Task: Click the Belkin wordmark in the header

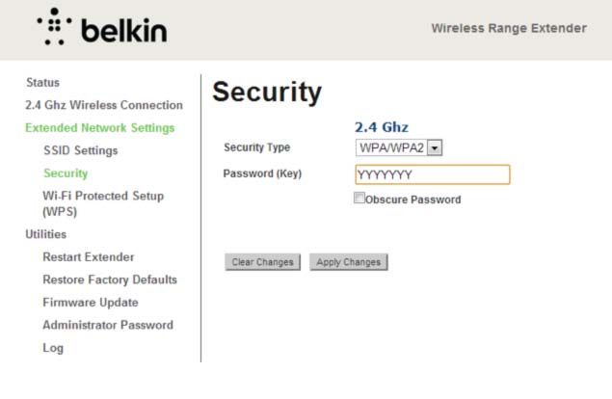Action: pyautogui.click(x=124, y=30)
